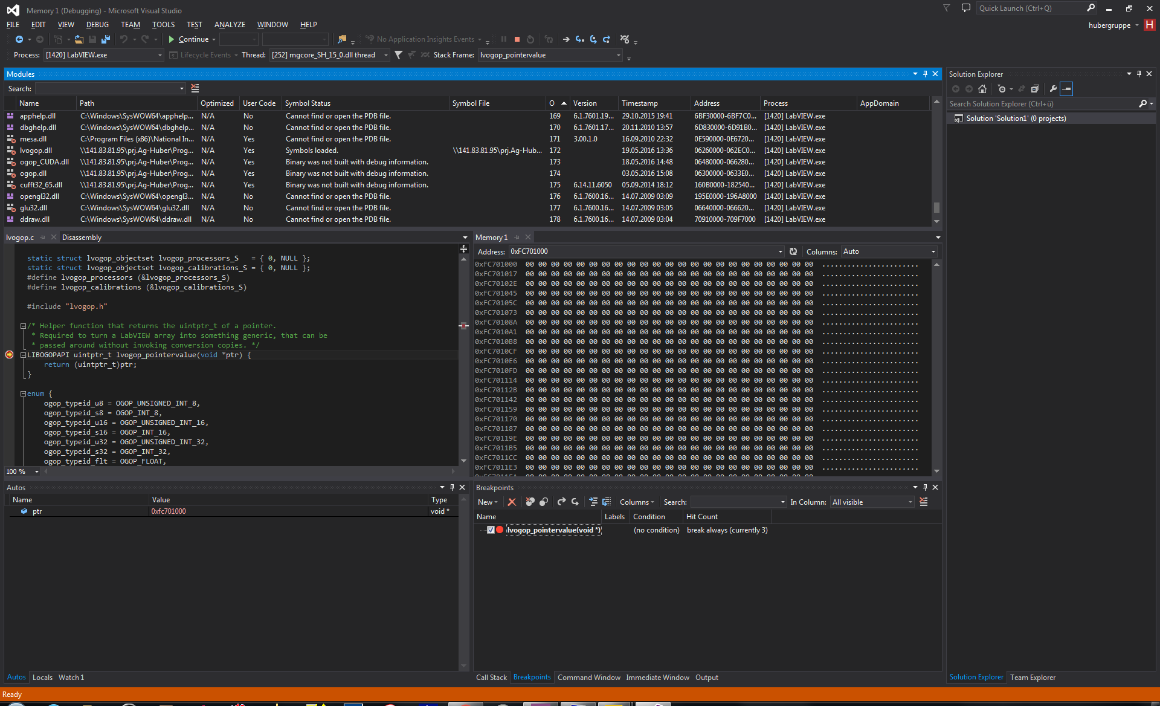Click the Stop Debugging red square icon
Image resolution: width=1160 pixels, height=706 pixels.
[517, 39]
